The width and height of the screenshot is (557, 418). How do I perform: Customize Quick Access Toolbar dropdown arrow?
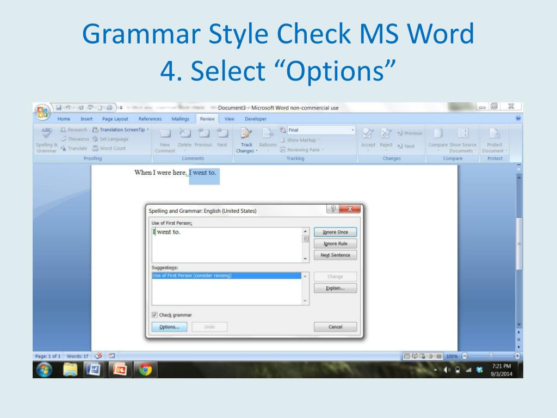121,107
